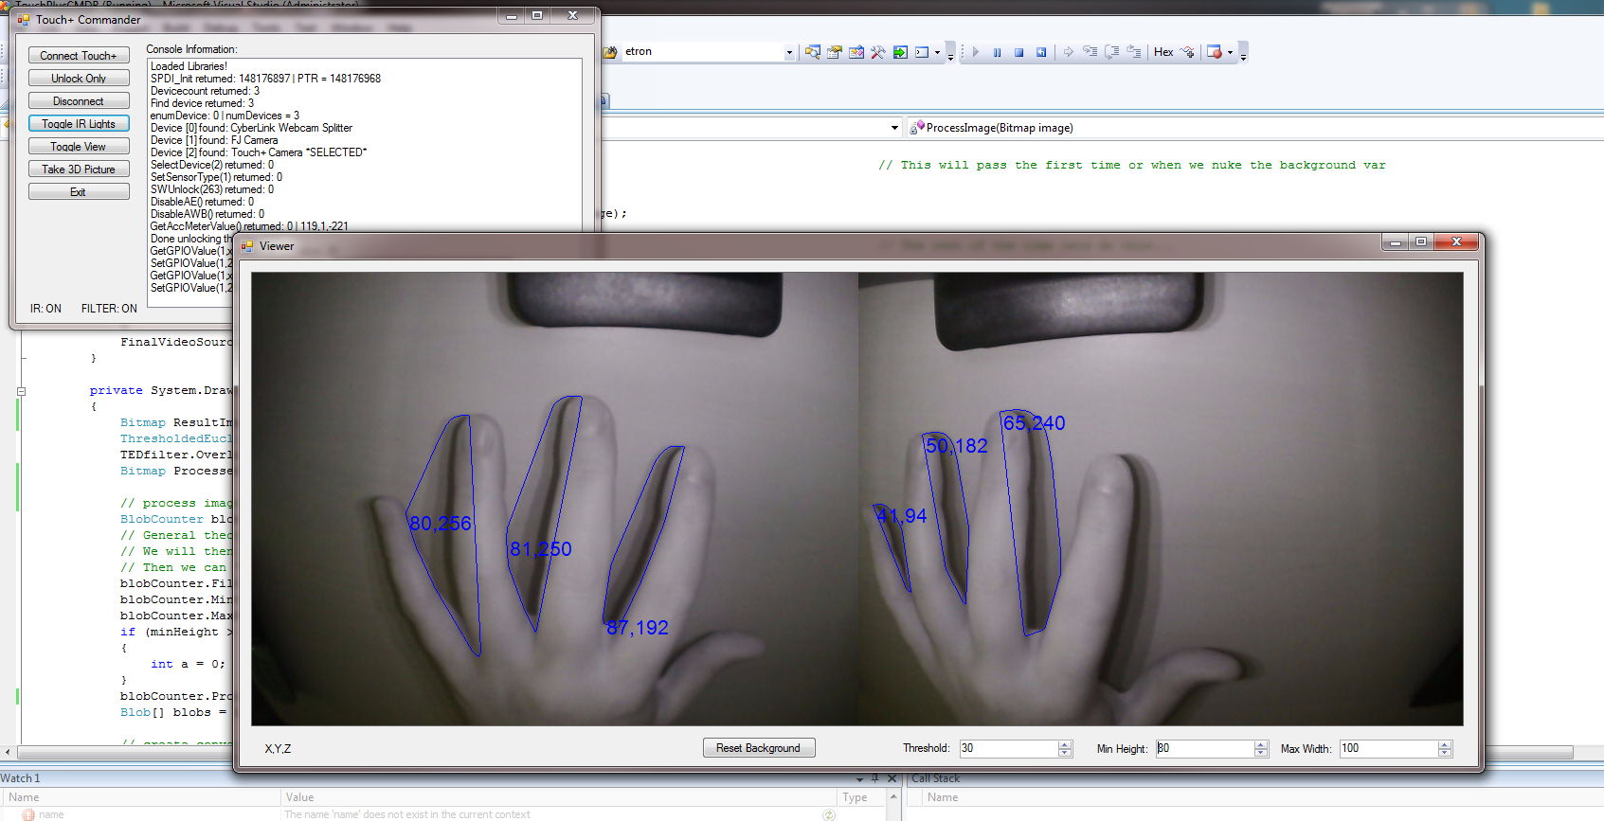Stop debugging with the square icon
1604x821 pixels.
coord(1019,52)
